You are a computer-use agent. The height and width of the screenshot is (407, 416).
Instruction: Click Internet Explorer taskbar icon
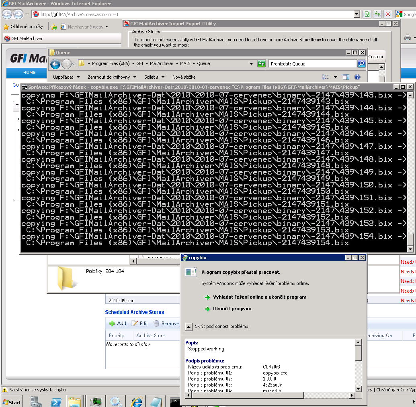[136, 402]
